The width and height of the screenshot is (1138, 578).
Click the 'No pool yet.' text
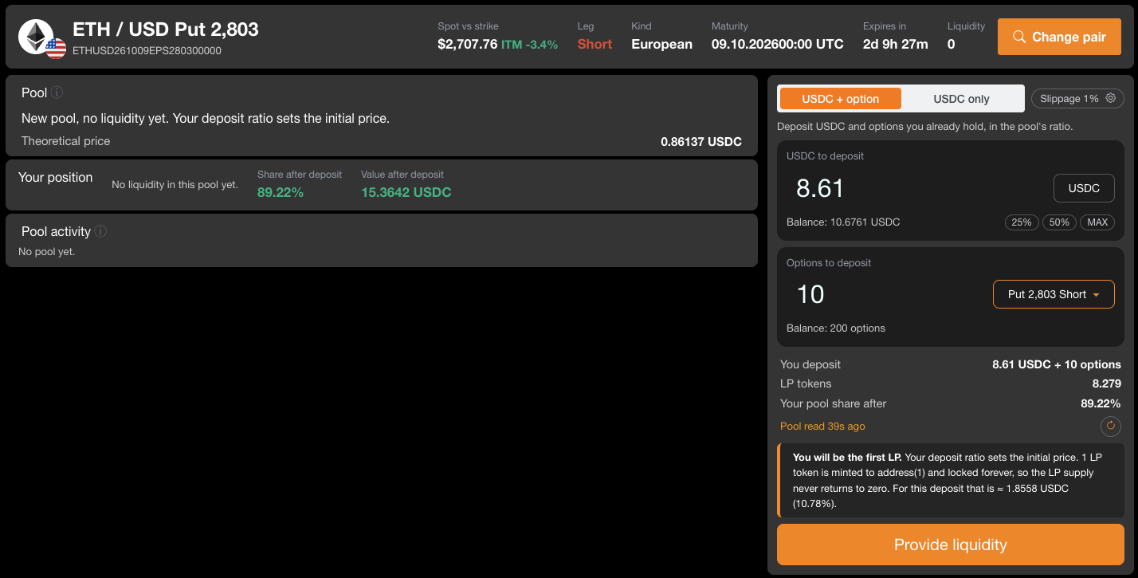(x=46, y=252)
